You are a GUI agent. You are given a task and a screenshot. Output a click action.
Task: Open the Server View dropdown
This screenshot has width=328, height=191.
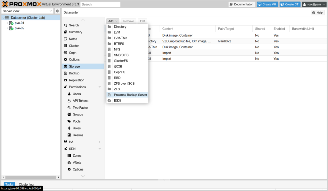pos(51,11)
